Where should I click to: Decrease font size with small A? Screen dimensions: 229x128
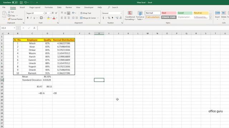click(56, 13)
